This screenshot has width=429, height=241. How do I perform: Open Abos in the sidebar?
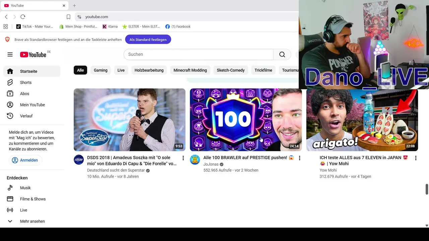coord(32,94)
